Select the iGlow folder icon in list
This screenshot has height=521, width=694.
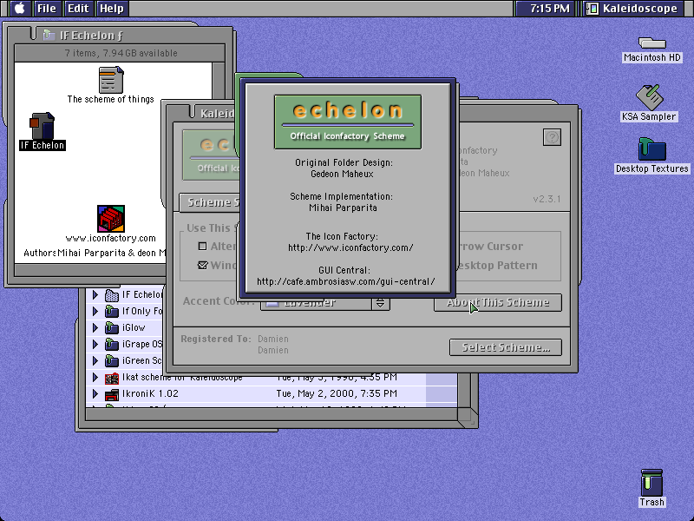(x=112, y=328)
